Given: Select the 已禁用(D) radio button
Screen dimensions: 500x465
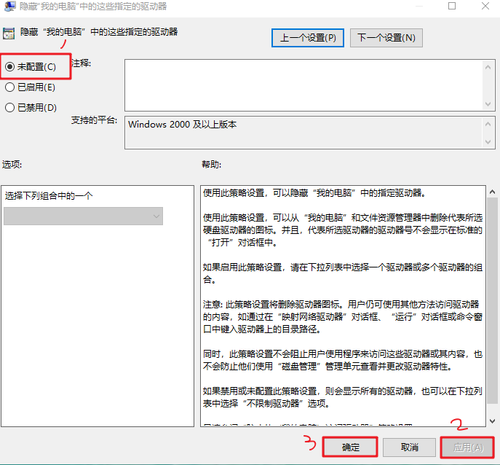Looking at the screenshot, I should click(9, 107).
